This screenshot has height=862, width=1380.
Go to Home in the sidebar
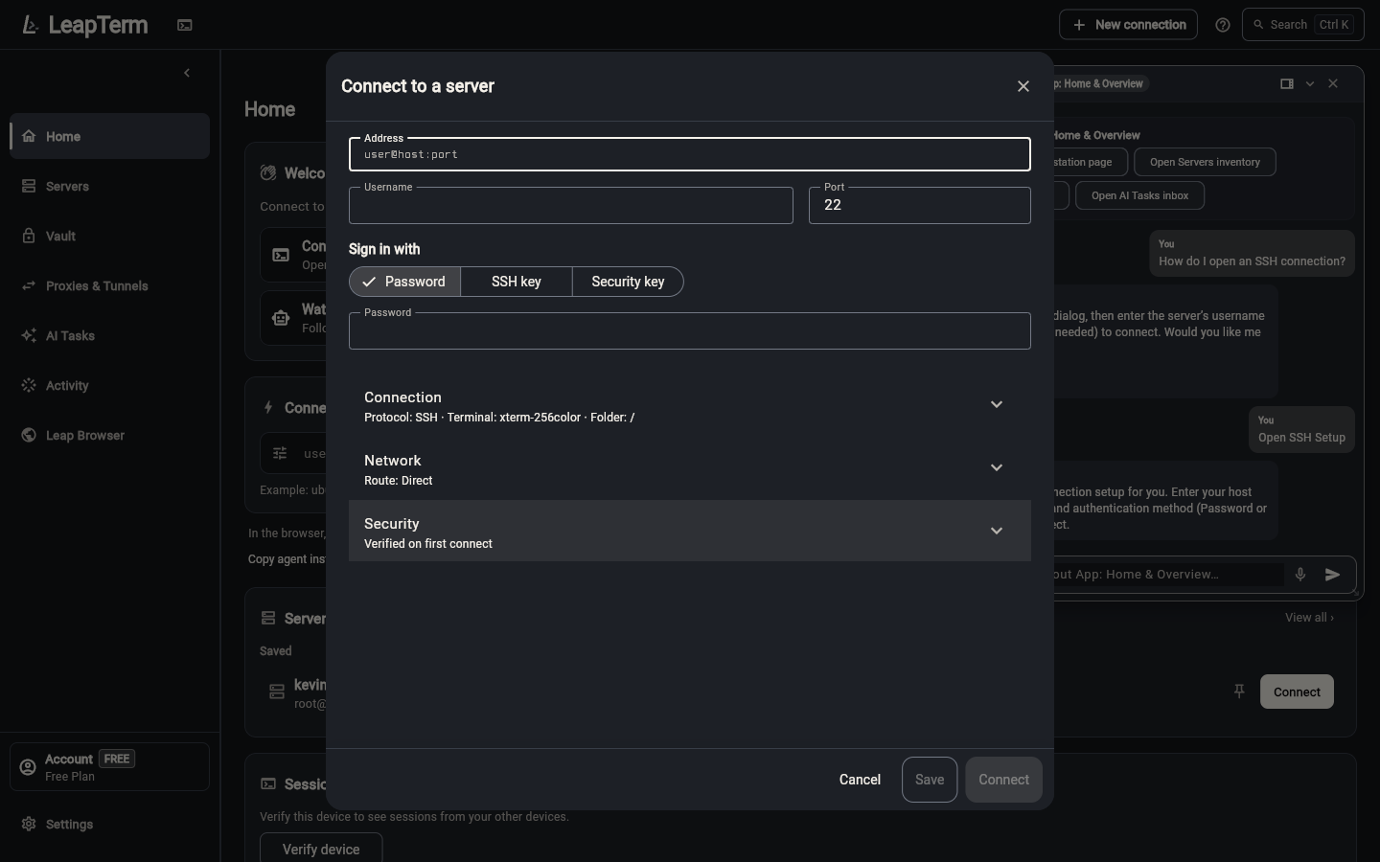[110, 136]
